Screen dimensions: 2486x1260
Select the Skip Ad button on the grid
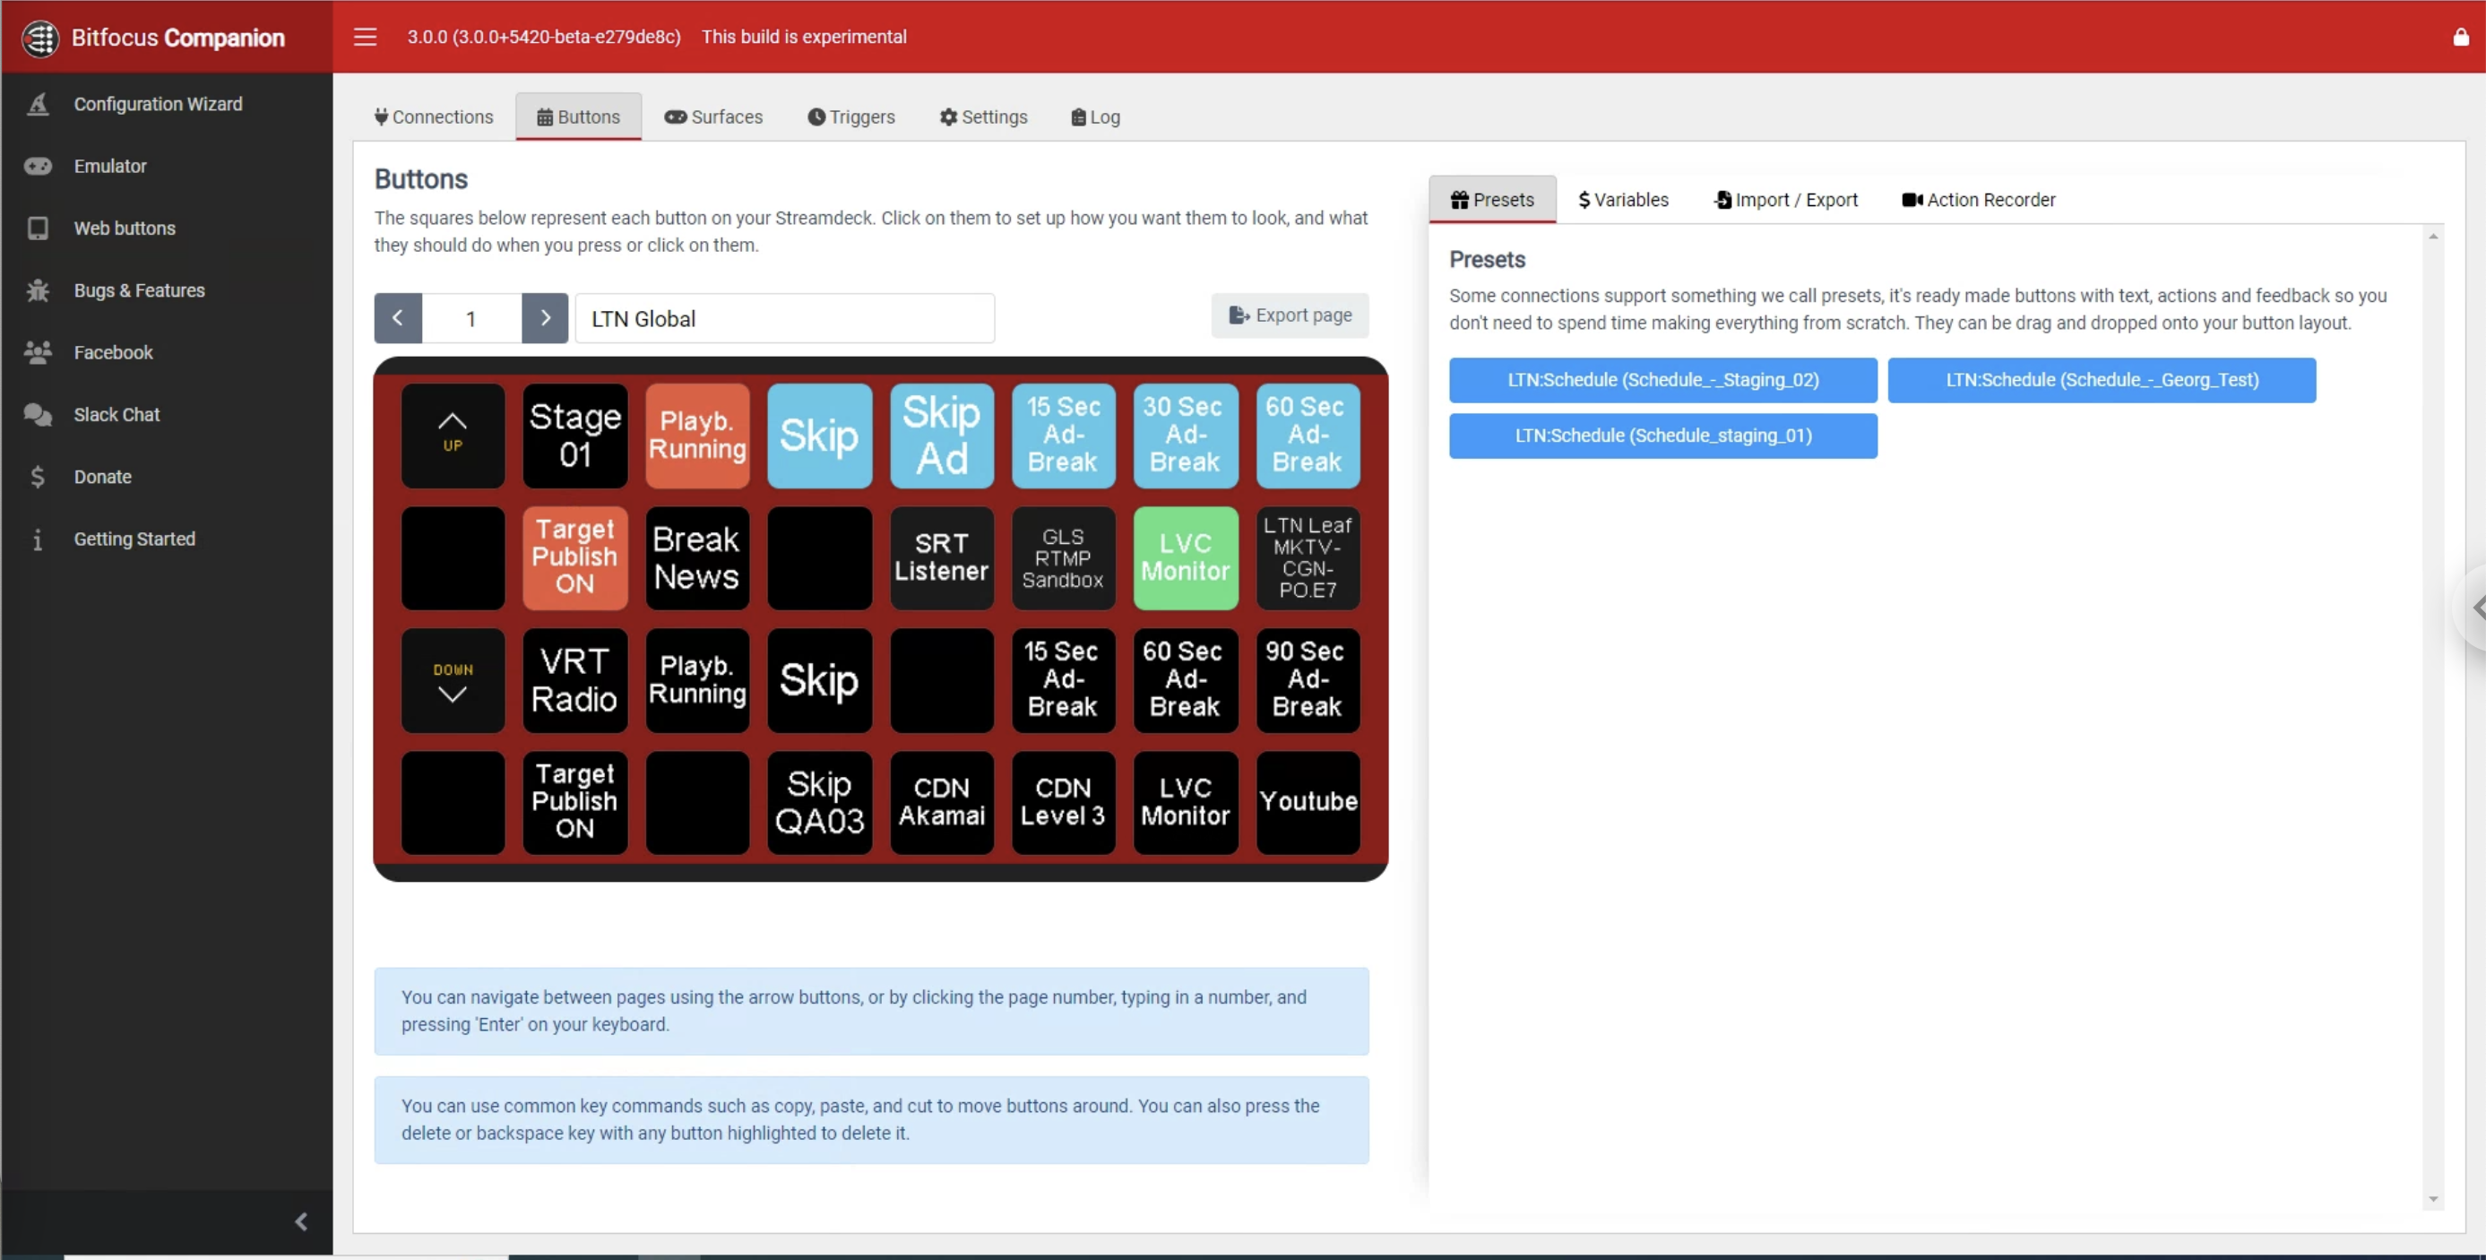tap(941, 436)
